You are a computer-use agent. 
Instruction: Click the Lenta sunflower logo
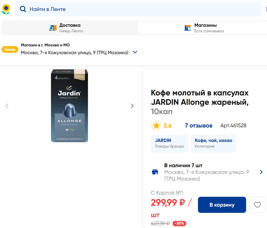point(6,9)
